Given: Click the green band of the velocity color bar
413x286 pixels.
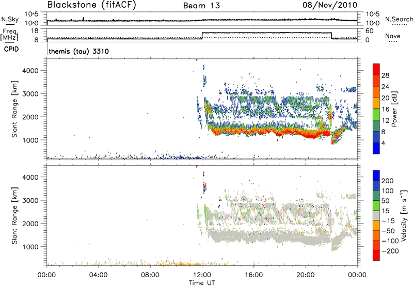Looking at the screenshot, I should [x=376, y=205].
